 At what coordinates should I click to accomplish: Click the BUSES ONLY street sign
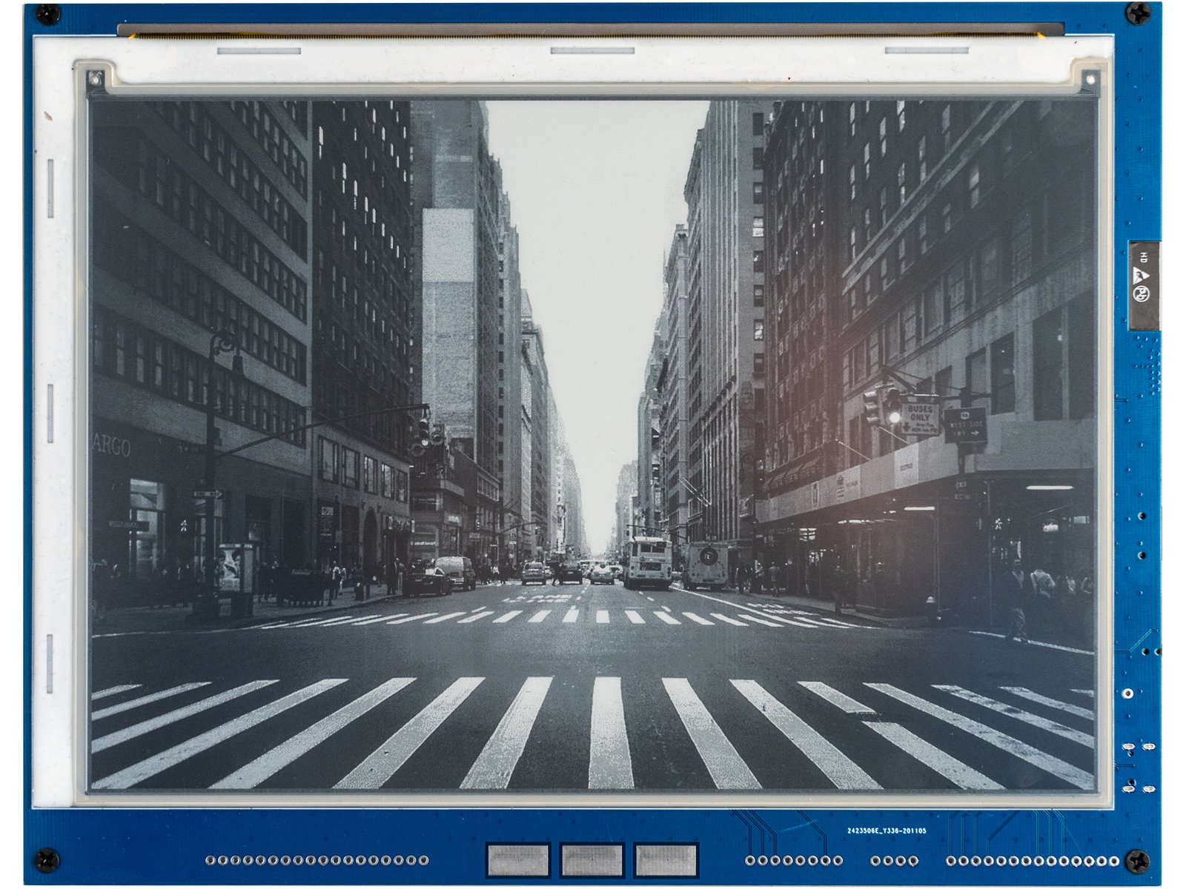pyautogui.click(x=920, y=419)
